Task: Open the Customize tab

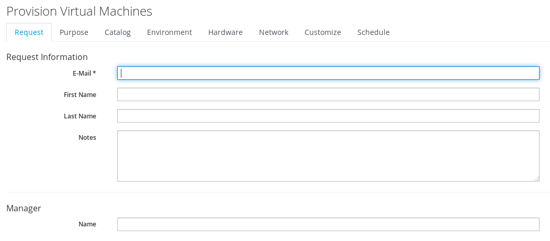Action: [x=323, y=32]
